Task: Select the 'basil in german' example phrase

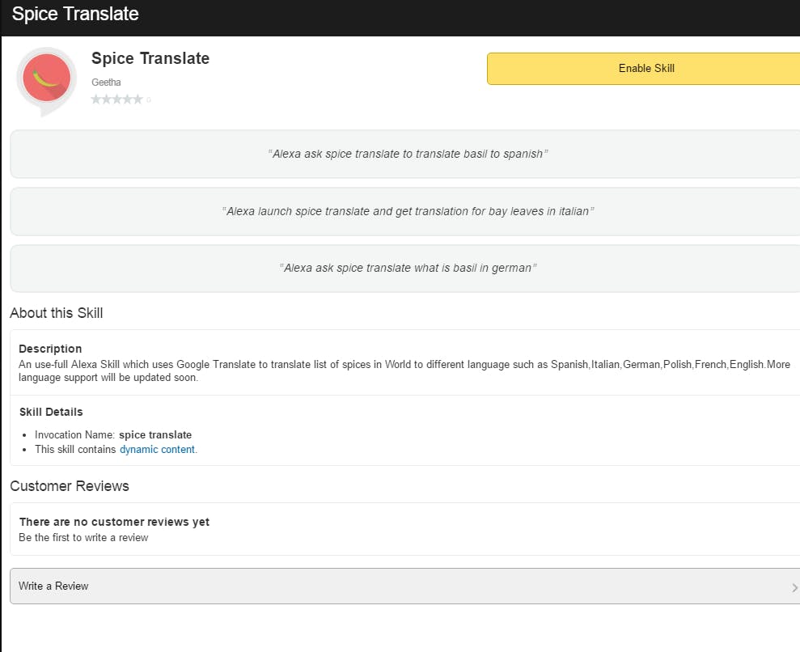Action: coord(408,268)
